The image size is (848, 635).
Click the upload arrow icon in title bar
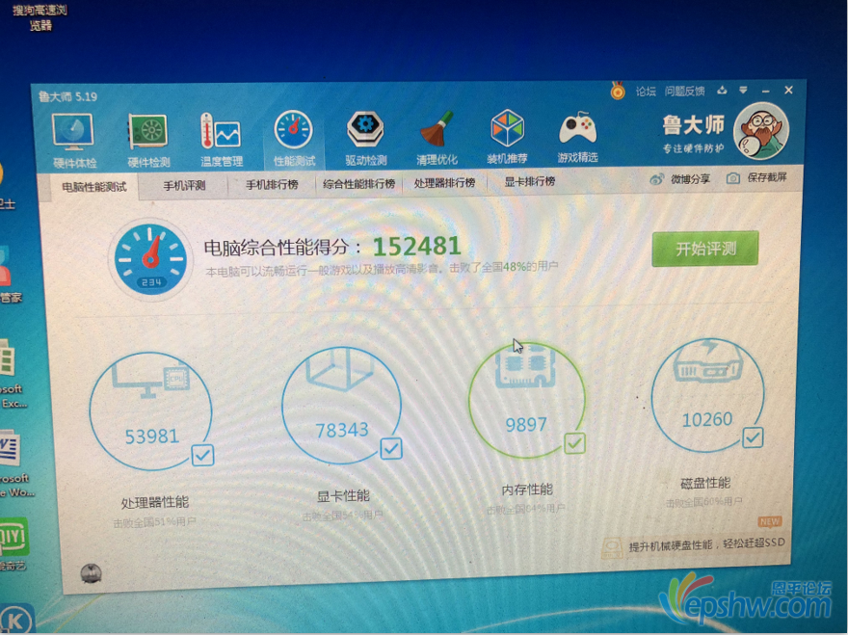click(x=722, y=91)
